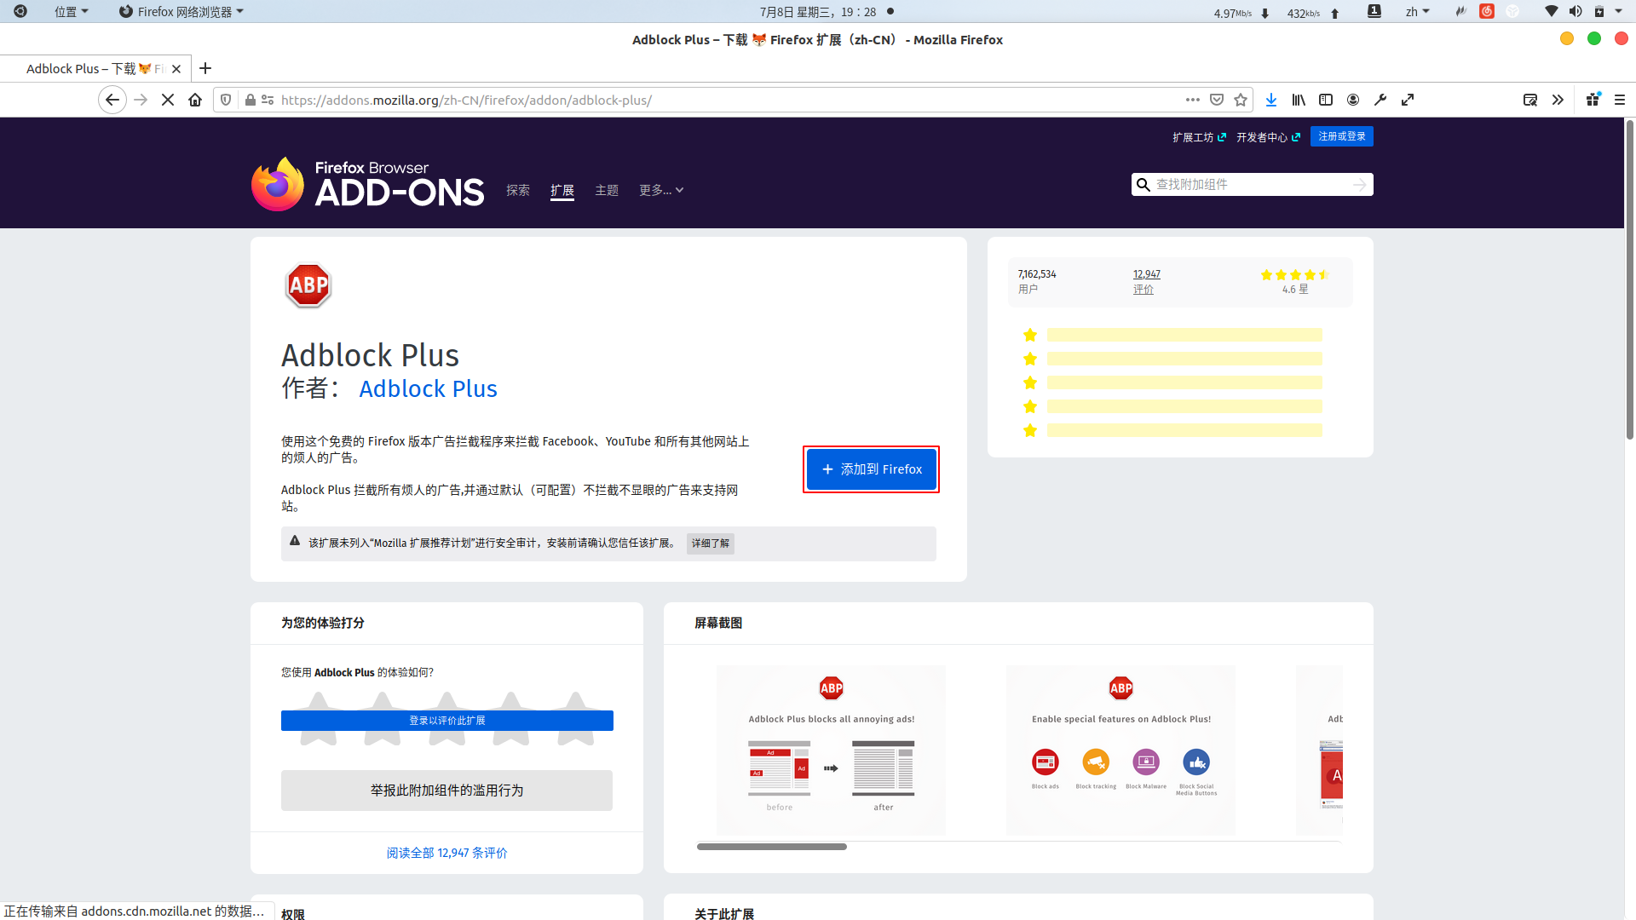Open the Firefox Library icon
Screen dimensions: 1636x920
tap(1299, 100)
